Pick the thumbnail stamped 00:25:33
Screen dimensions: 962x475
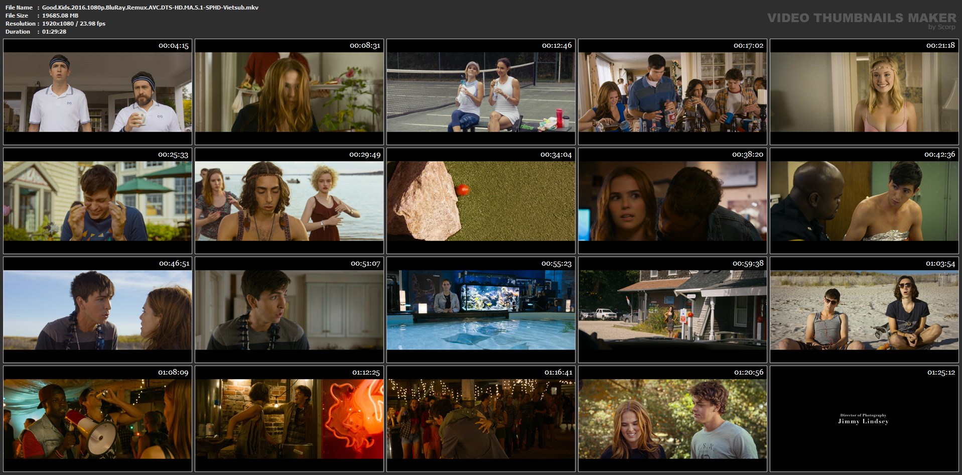tap(97, 201)
